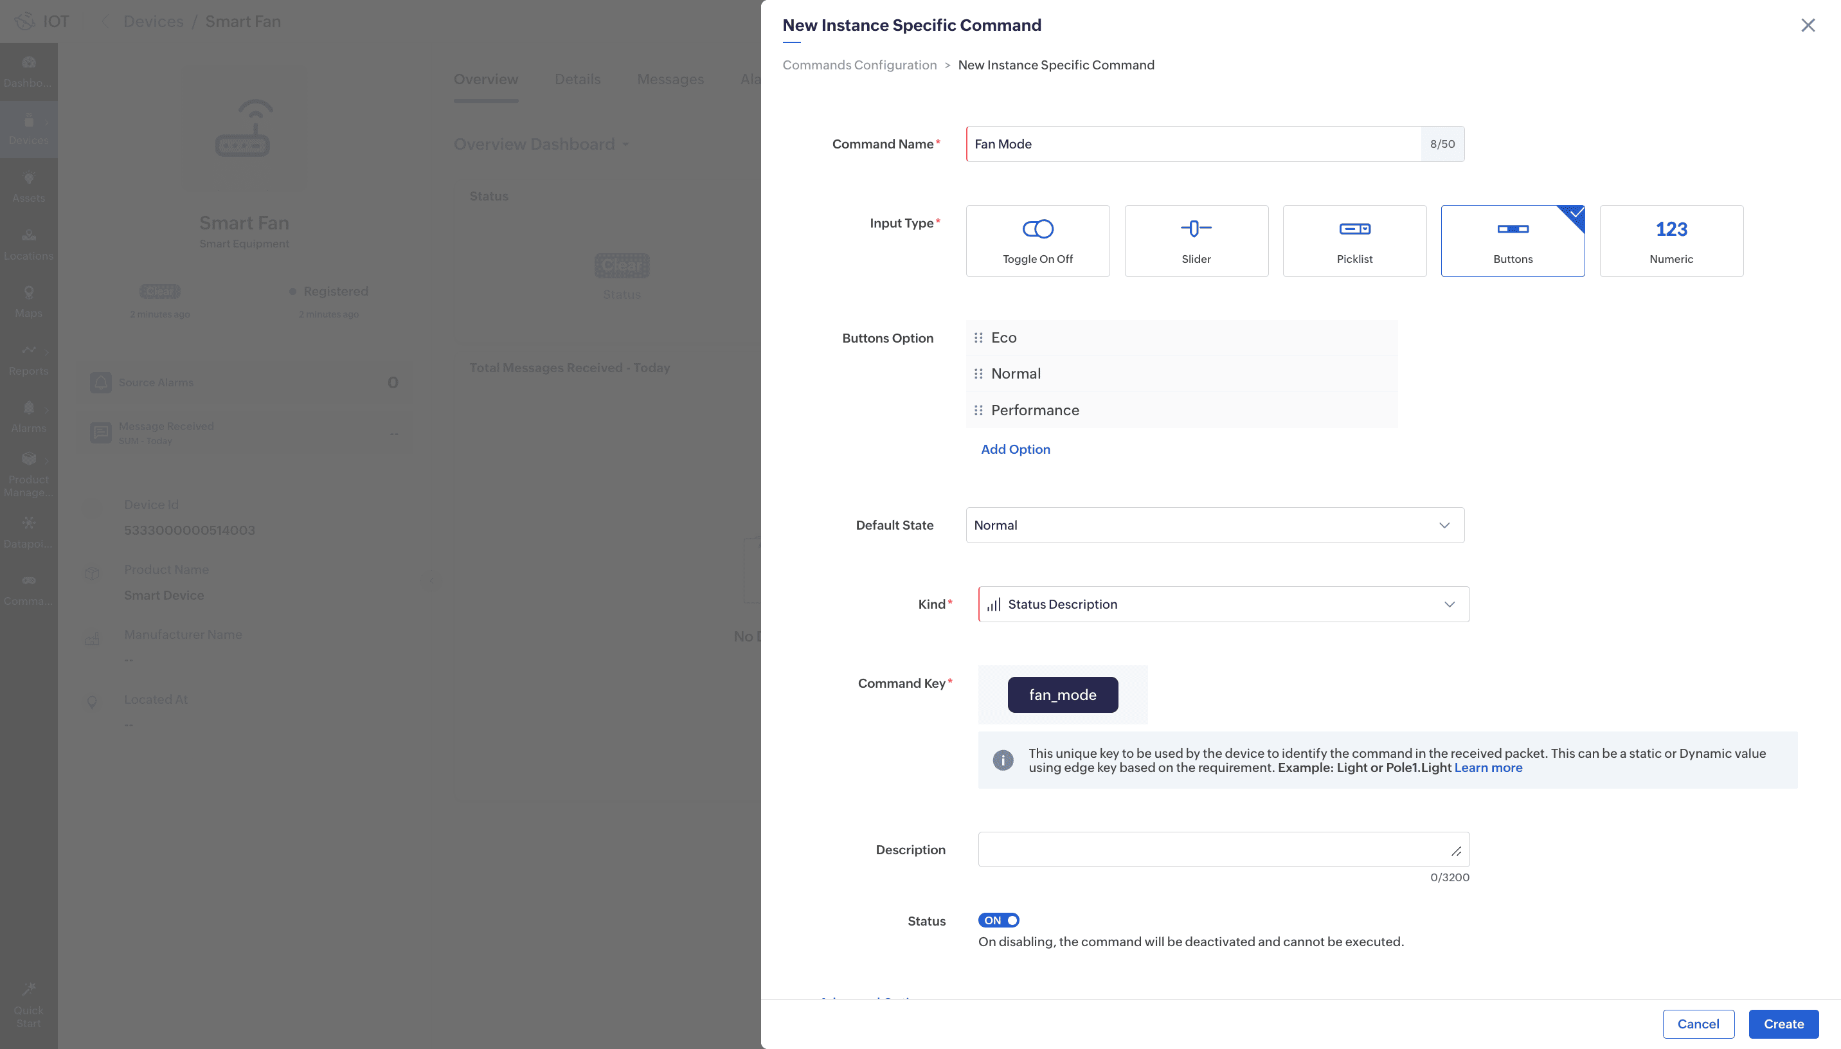The width and height of the screenshot is (1841, 1049).
Task: Expand the Kind Status Description dropdown
Action: coord(1223,604)
